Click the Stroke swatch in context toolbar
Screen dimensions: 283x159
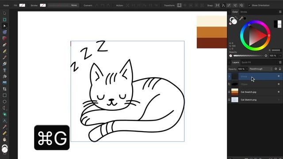pos(43,5)
